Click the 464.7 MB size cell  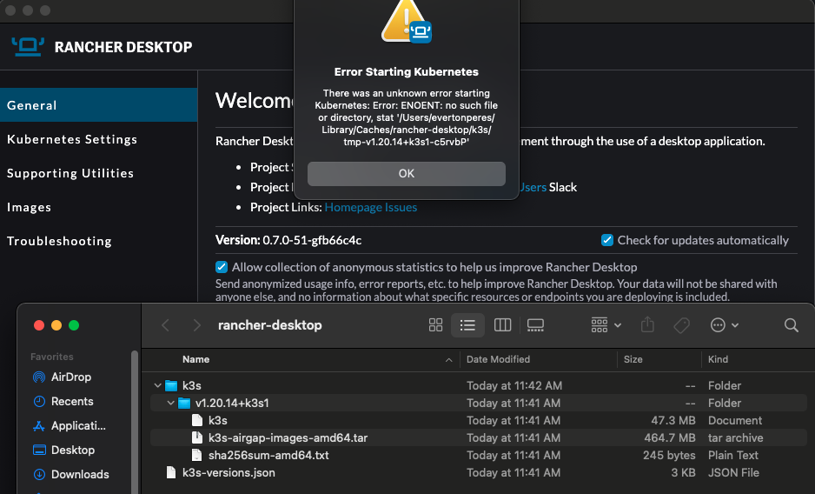click(669, 437)
